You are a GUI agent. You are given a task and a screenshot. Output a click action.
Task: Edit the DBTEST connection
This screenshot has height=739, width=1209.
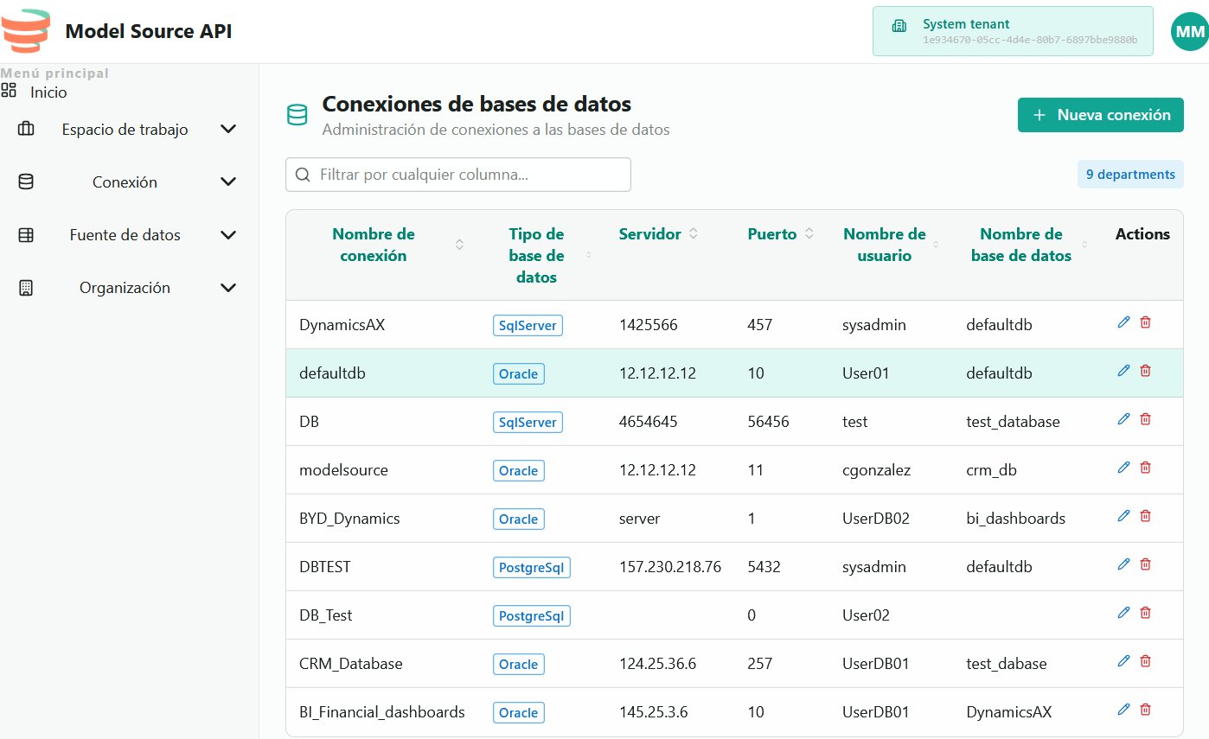[1123, 564]
